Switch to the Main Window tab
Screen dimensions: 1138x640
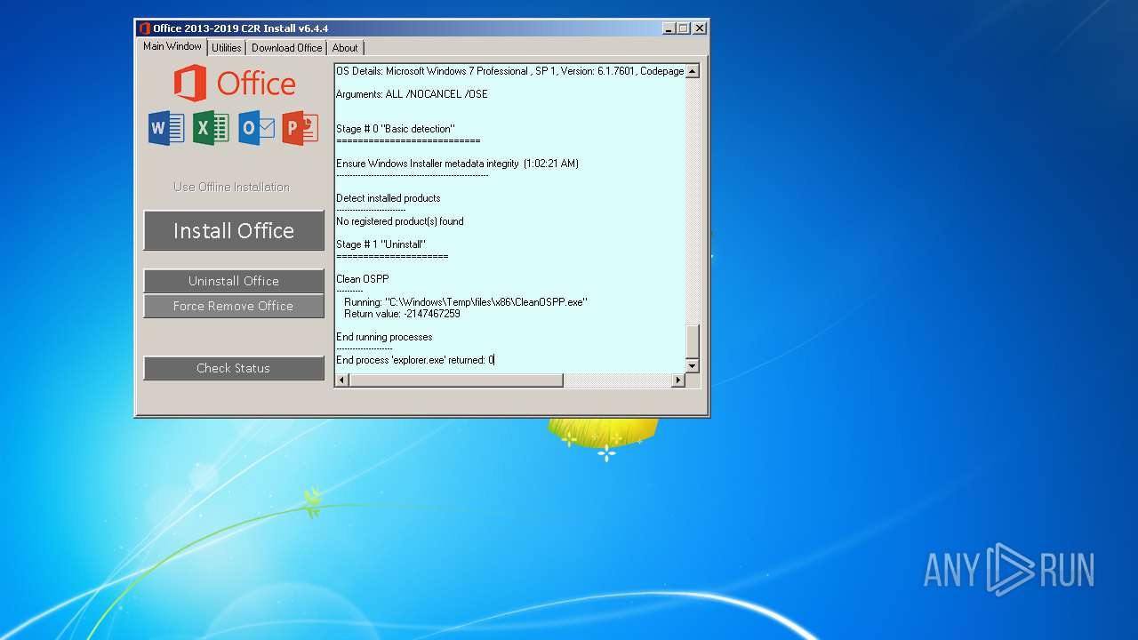tap(172, 46)
